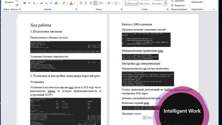The image size is (222, 125).
Task: Open the Надстройки add-ins button
Action: click(197, 2)
